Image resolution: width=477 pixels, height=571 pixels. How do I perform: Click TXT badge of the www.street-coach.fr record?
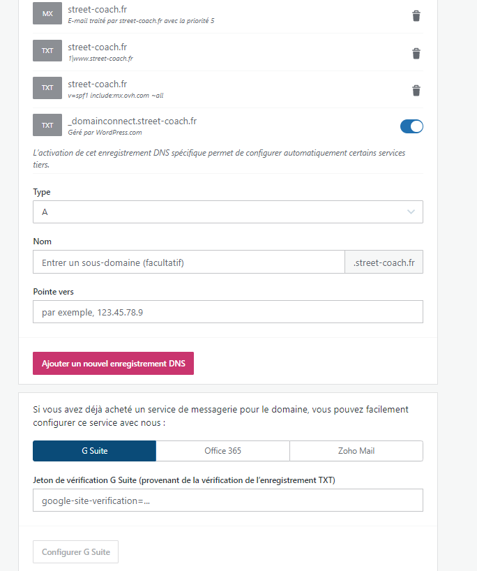[47, 51]
